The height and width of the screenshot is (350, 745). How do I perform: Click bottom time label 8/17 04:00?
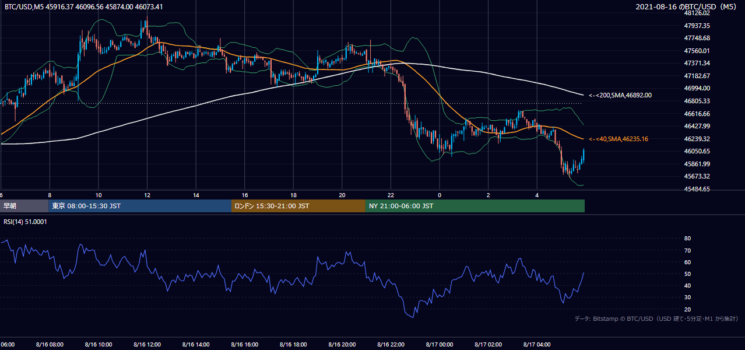click(x=537, y=345)
